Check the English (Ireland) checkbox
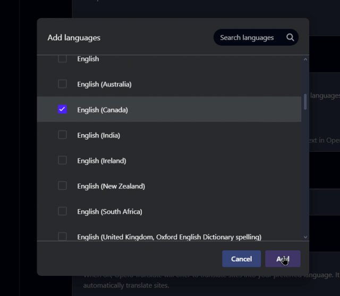 62,160
